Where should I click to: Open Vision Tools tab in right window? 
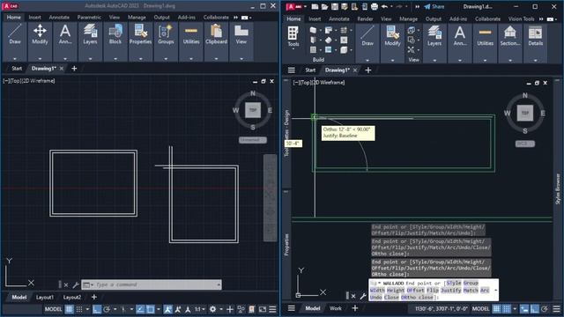click(x=521, y=18)
